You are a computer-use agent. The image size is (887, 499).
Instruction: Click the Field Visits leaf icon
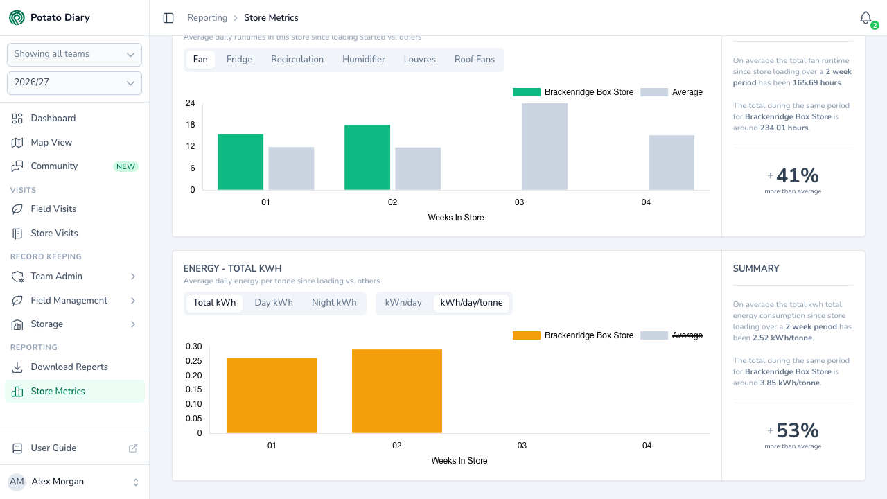[x=17, y=209]
